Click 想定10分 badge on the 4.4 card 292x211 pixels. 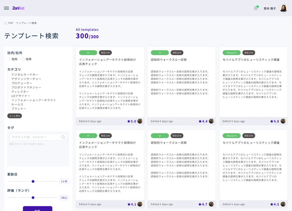pos(177,53)
